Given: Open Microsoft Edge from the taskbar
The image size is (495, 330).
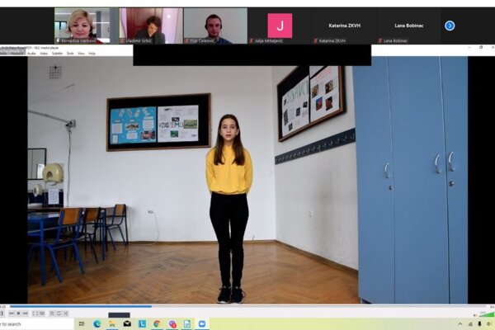Looking at the screenshot, I should 97,324.
